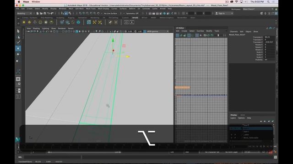This screenshot has height=164, width=293.
Task: Open Layer Editor Layers menu
Action: coord(233,118)
